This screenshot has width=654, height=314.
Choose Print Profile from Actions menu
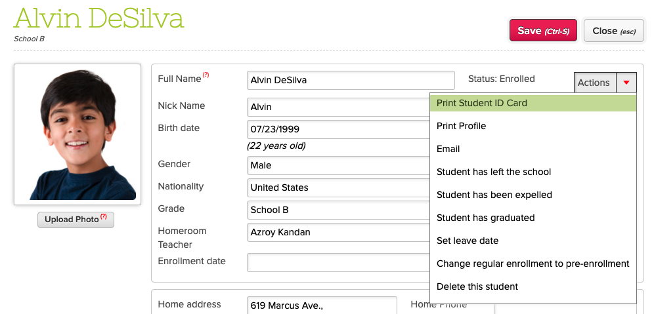(461, 126)
